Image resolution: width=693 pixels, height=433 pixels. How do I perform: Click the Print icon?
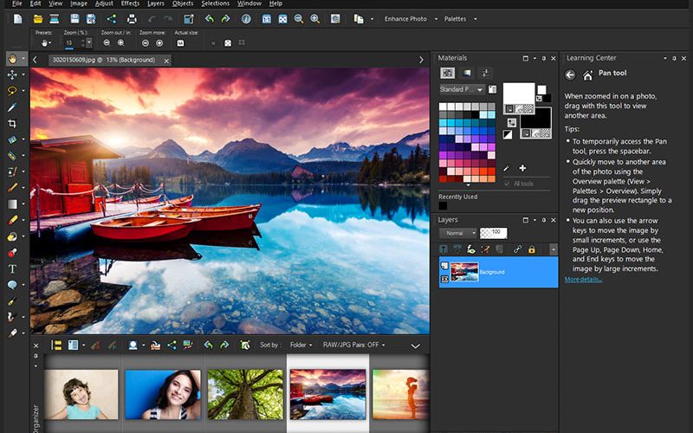point(132,19)
